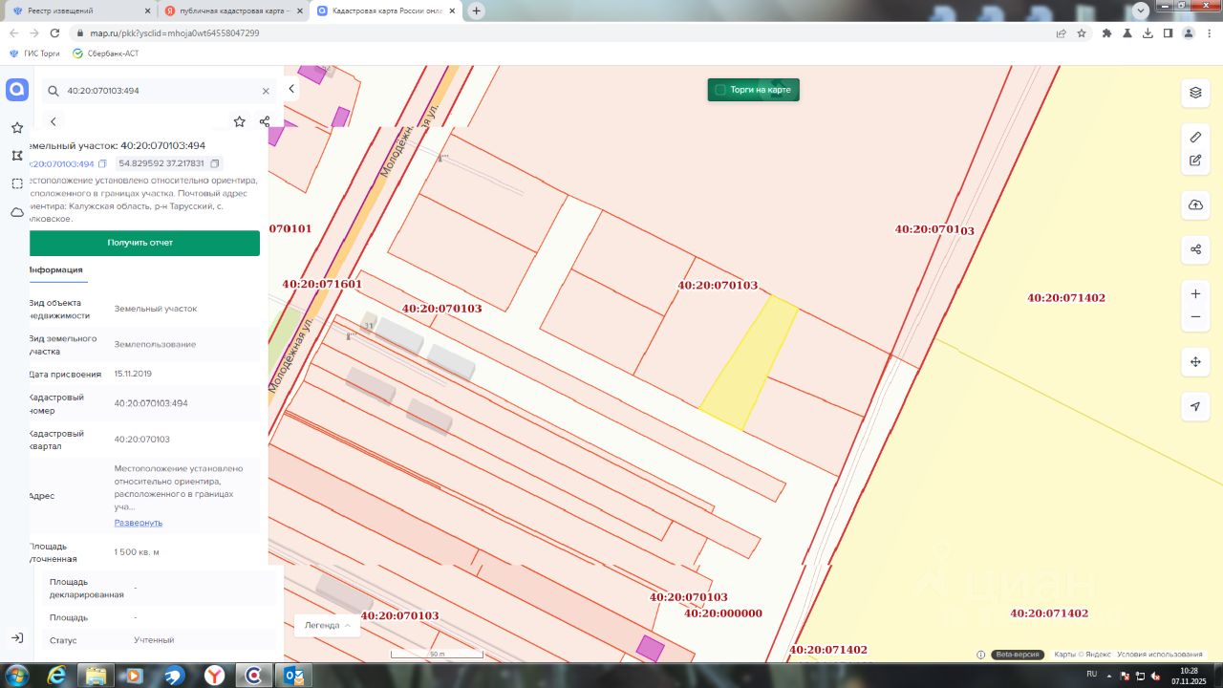Click the blue cadastral number link

click(x=61, y=163)
